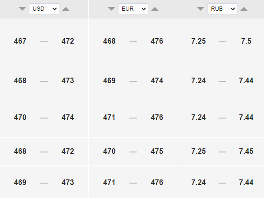Select EUR buy rate 470

[x=109, y=152]
